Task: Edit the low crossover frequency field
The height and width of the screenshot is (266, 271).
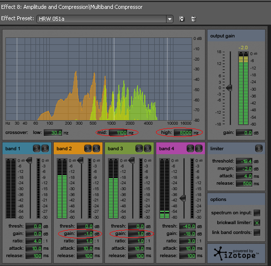Action: [x=53, y=133]
